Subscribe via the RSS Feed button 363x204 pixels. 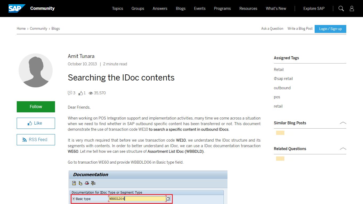pos(36,140)
